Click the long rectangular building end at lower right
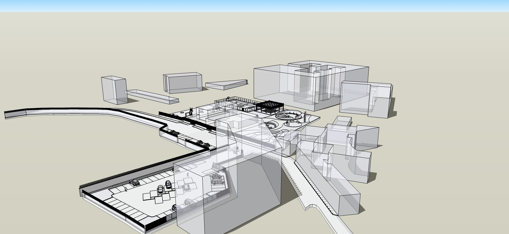The width and height of the screenshot is (509, 234). [x=349, y=204]
